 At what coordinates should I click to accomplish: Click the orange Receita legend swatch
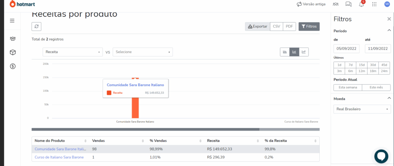[109, 93]
